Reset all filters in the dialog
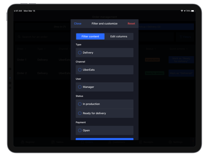Viewport: 209px width, 157px height. 131,24
